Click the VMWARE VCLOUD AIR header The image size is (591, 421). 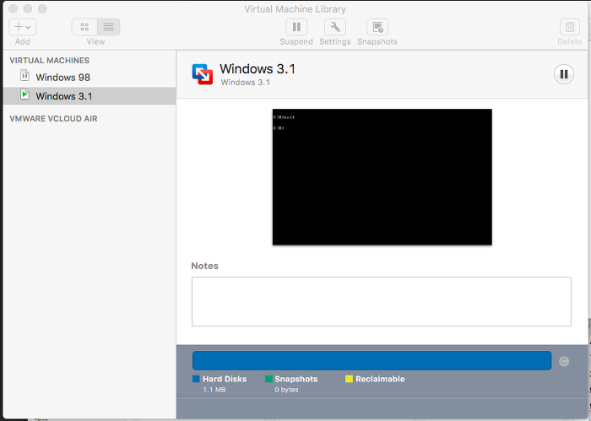(x=53, y=119)
